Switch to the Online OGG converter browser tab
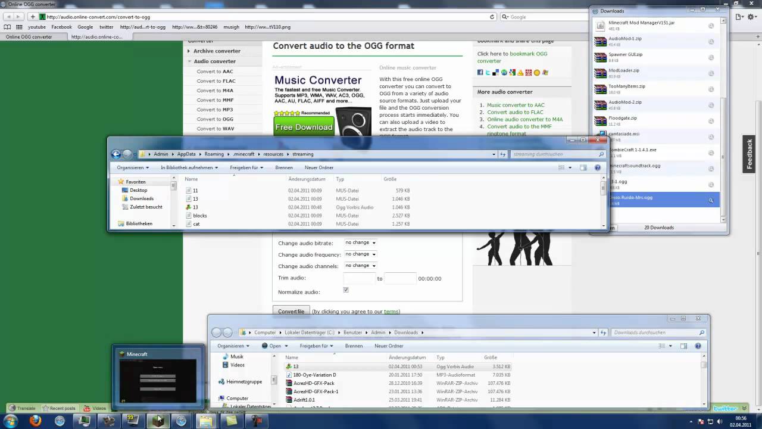 click(33, 37)
